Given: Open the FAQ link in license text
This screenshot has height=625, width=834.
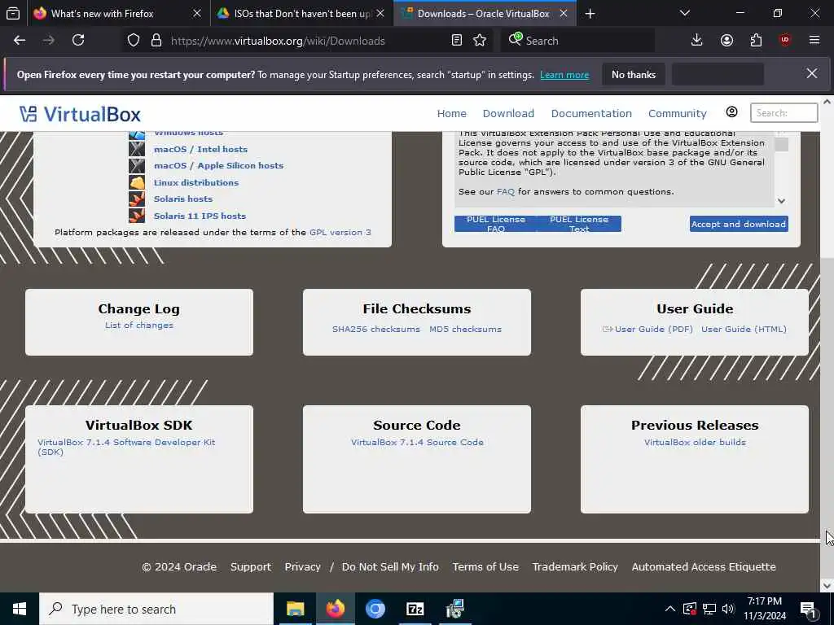Looking at the screenshot, I should (x=505, y=191).
